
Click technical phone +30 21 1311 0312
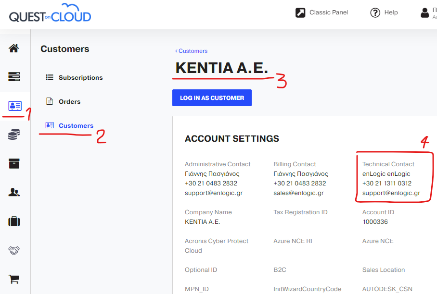click(387, 184)
